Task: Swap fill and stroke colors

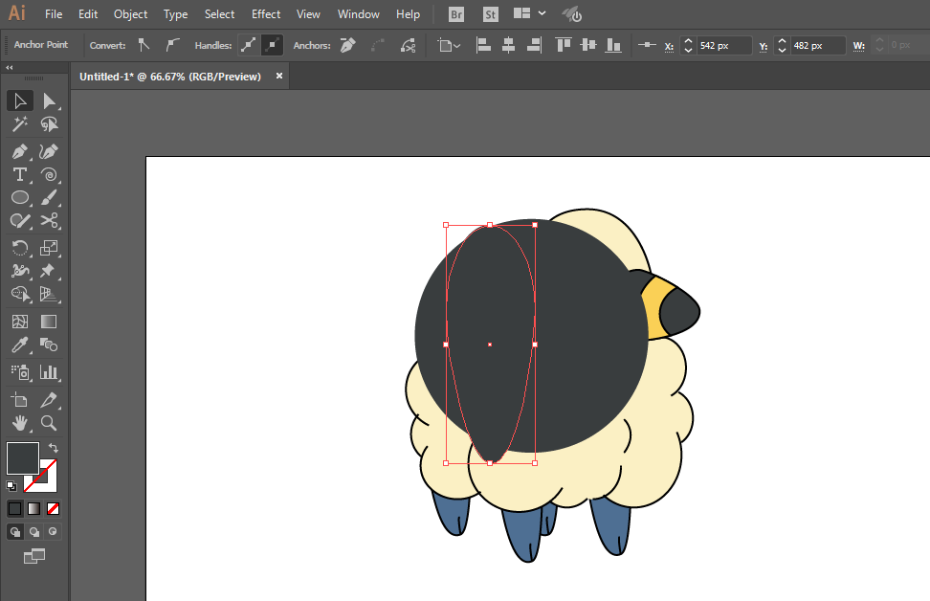Action: point(54,448)
